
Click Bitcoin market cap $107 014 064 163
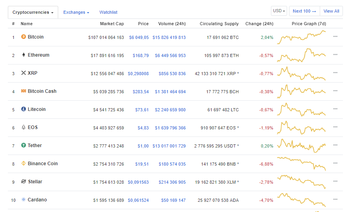coord(106,37)
